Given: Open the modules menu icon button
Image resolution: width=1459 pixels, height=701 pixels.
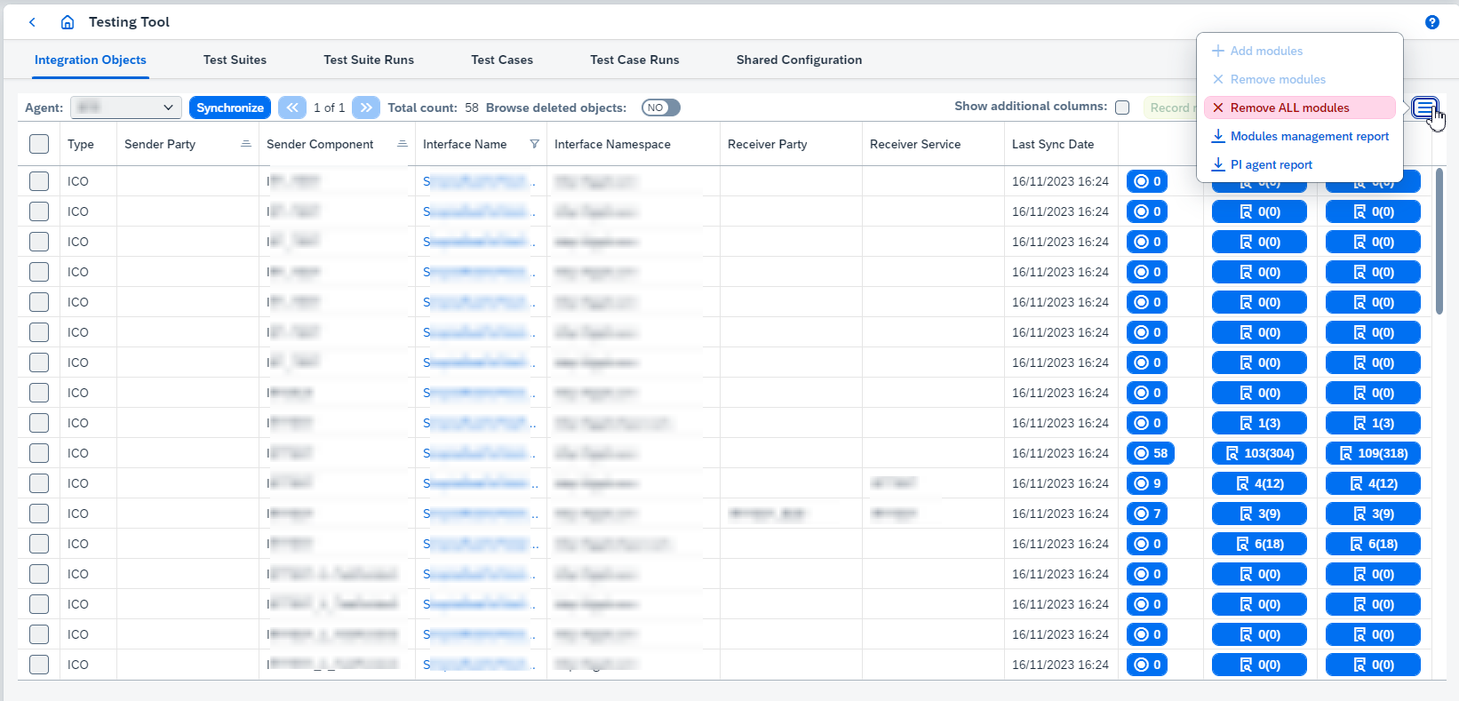Looking at the screenshot, I should (1424, 108).
